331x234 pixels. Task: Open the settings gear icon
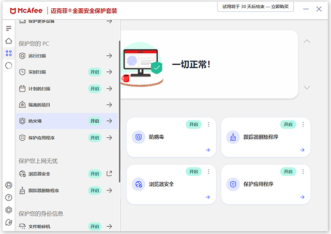(8, 210)
